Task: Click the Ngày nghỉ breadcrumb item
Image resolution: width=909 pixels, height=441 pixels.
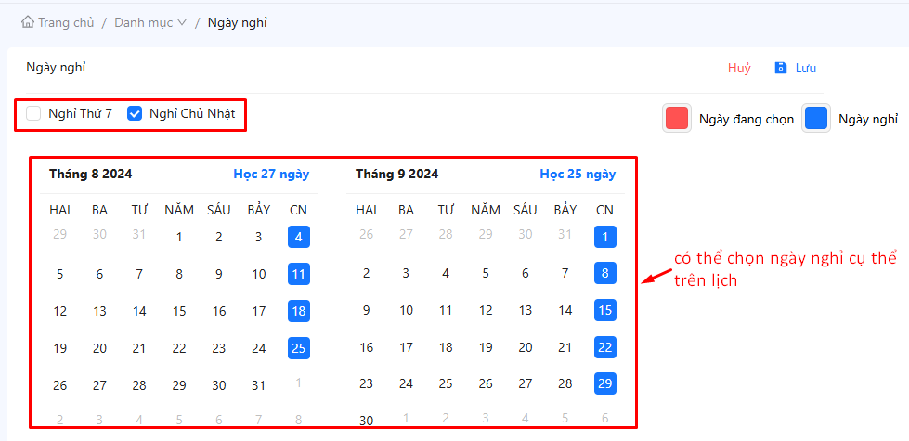Action: pos(237,22)
